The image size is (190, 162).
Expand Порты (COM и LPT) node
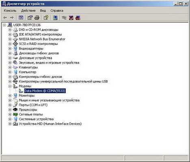point(10,105)
